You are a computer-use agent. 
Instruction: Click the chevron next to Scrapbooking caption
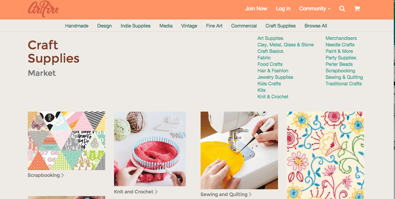click(x=63, y=175)
